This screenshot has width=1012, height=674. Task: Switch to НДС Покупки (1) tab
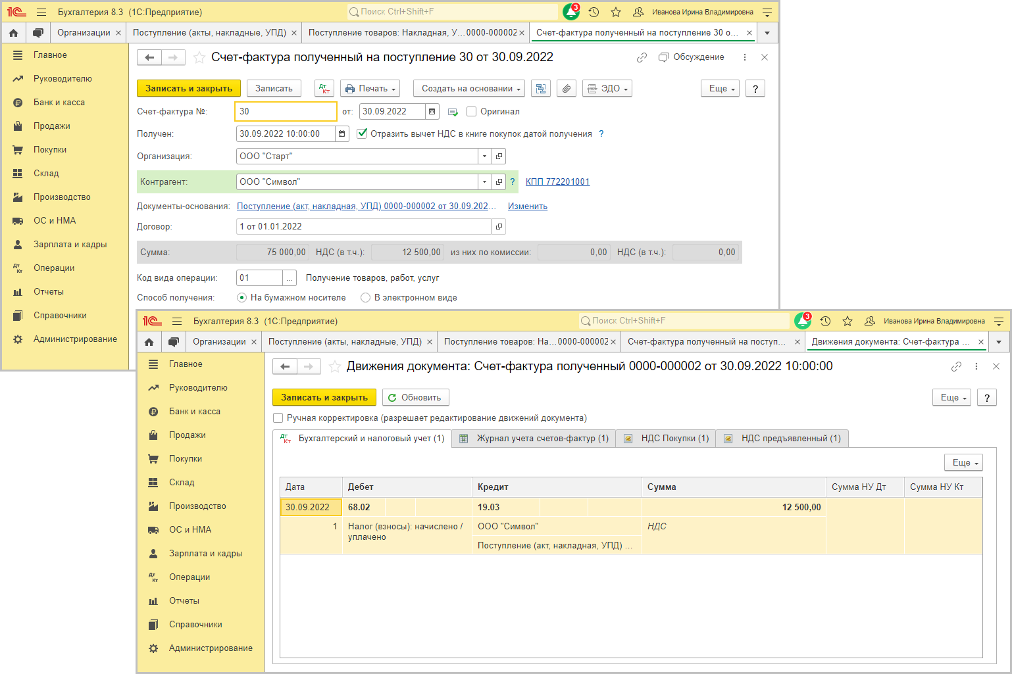pyautogui.click(x=666, y=439)
